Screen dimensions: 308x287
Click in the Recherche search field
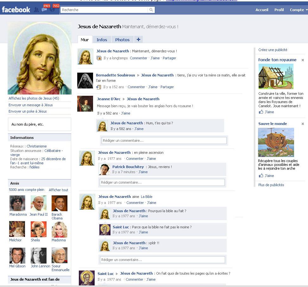tap(104, 10)
